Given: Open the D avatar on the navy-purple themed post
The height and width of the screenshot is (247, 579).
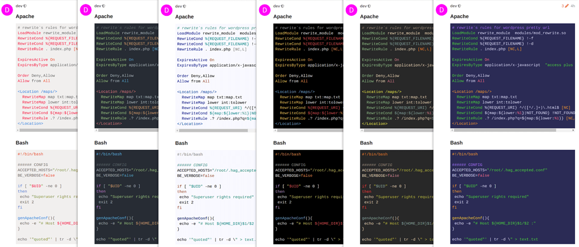Looking at the screenshot, I should 441,11.
